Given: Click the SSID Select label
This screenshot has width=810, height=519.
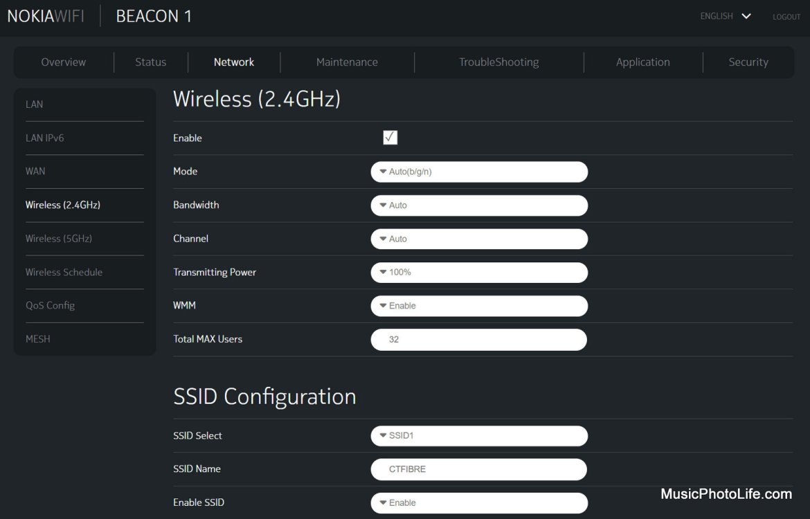Looking at the screenshot, I should click(x=197, y=435).
